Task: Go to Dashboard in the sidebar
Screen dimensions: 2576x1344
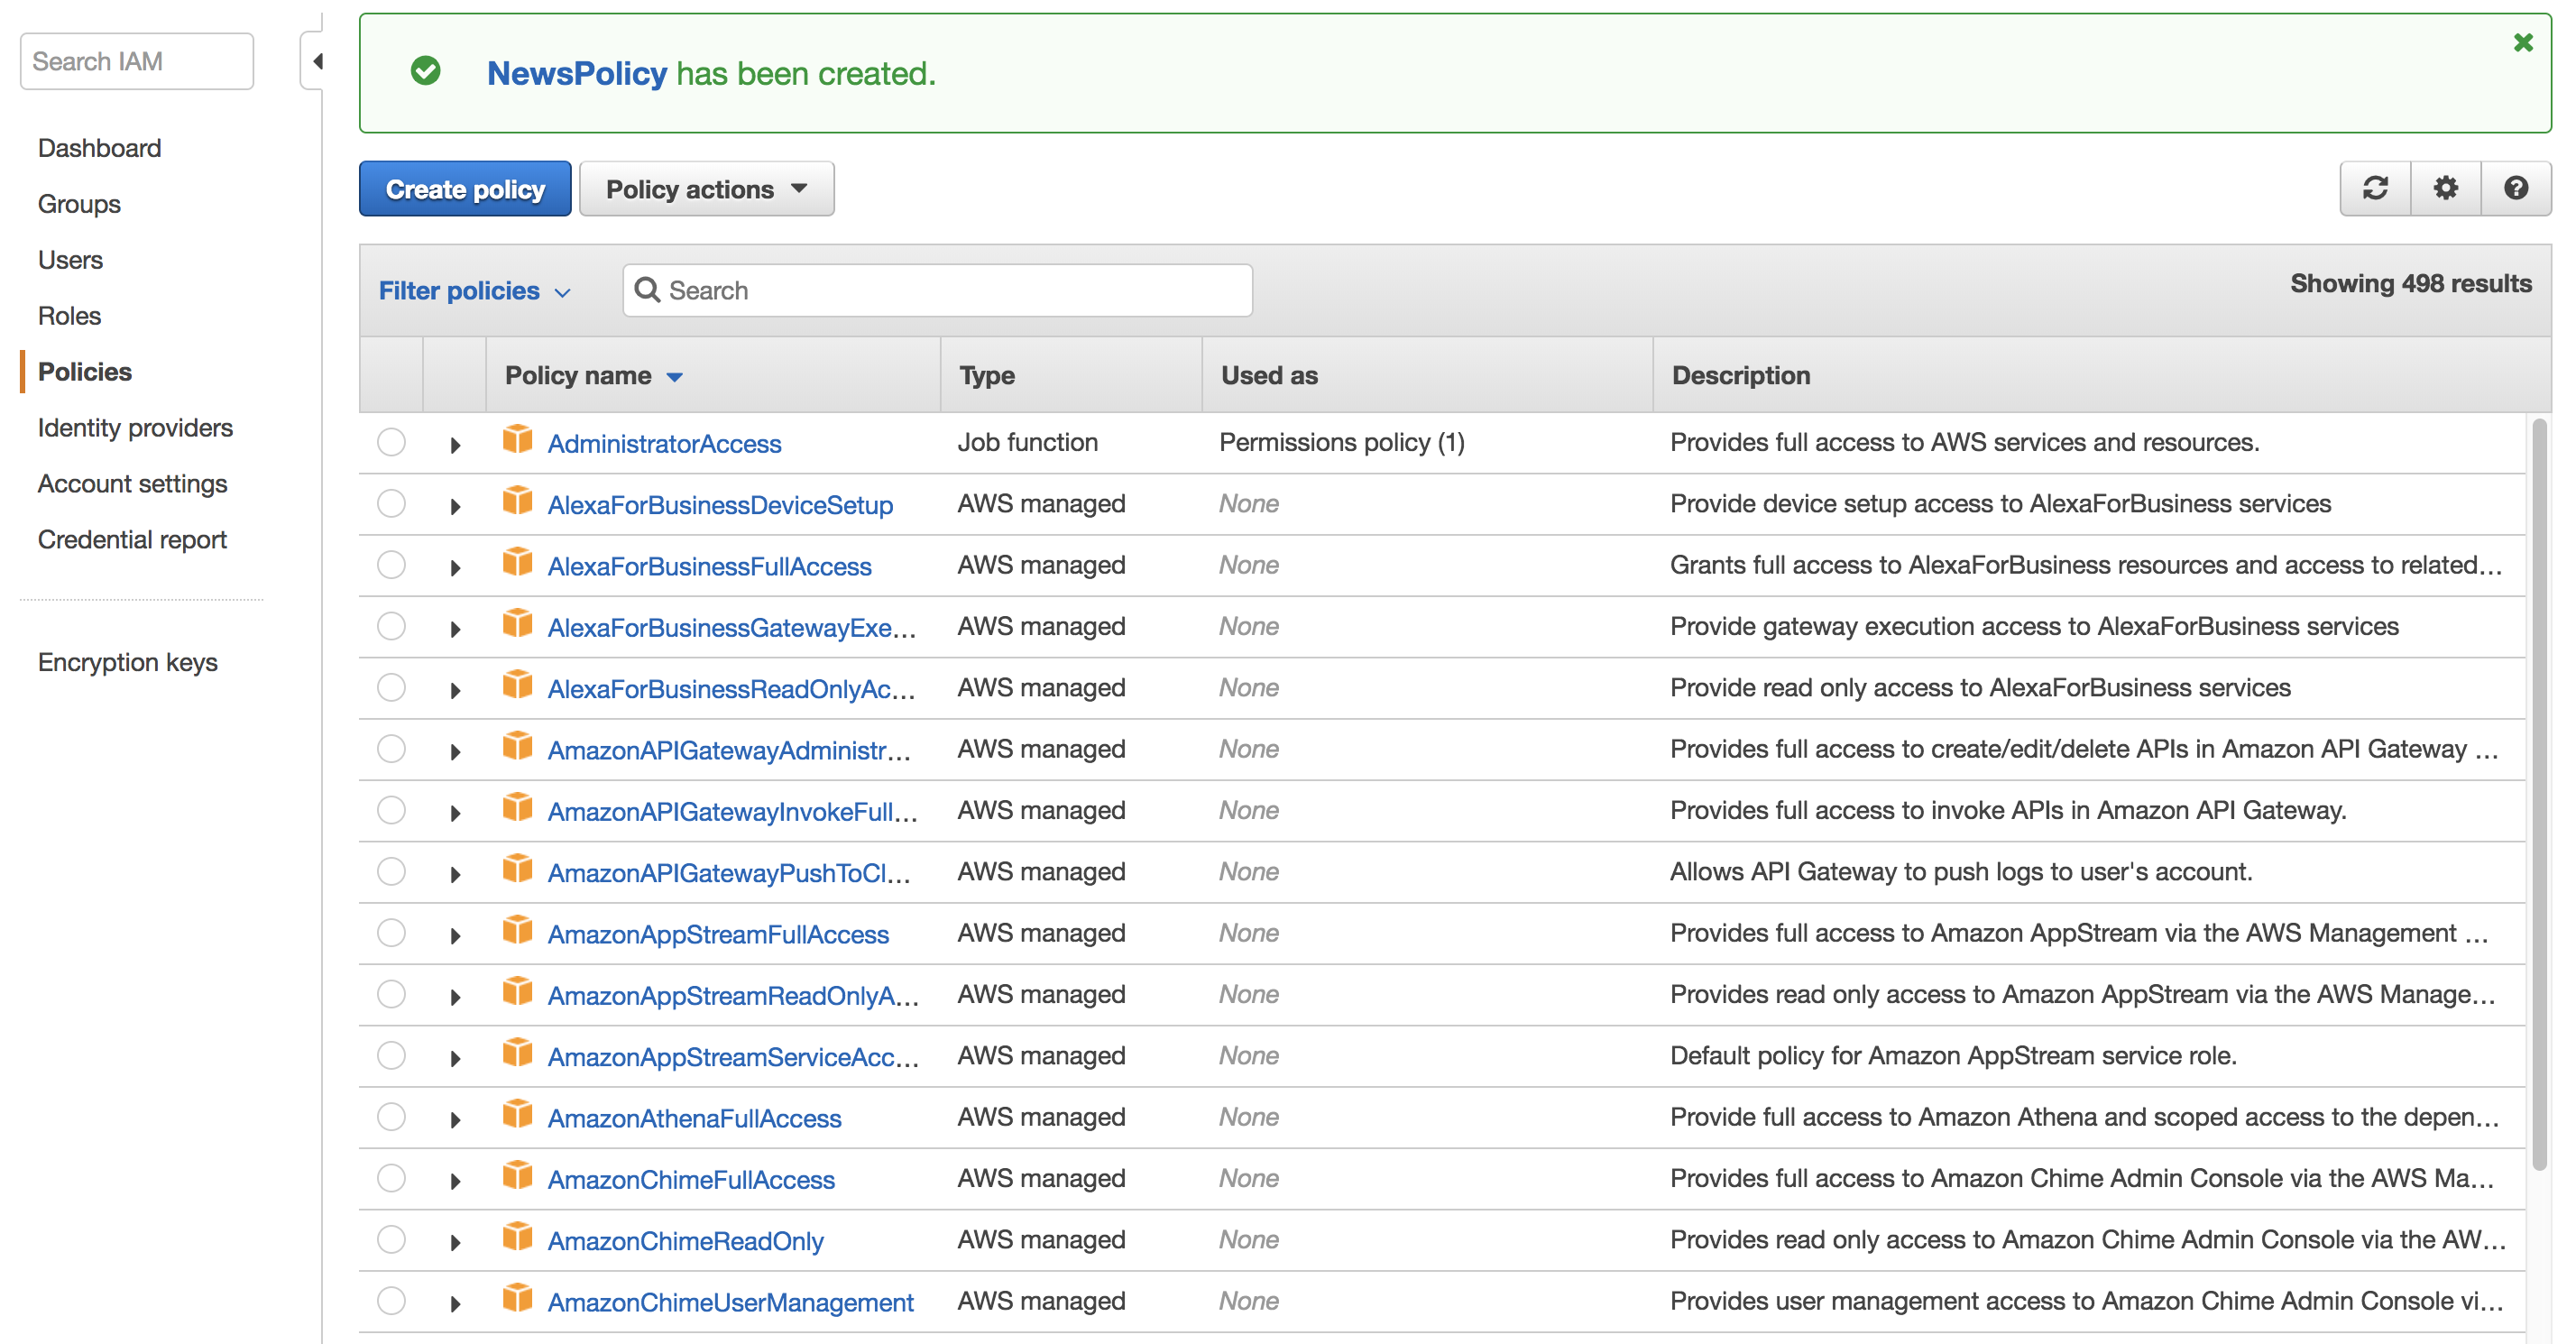Action: click(99, 148)
